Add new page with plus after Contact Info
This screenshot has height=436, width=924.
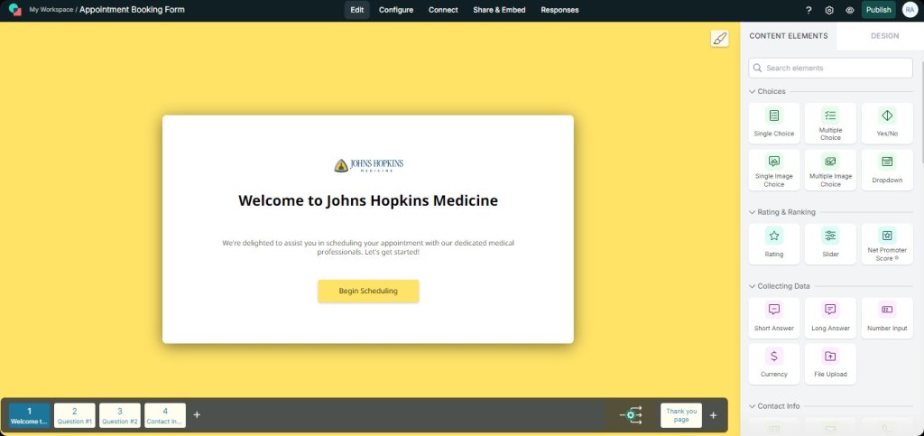(197, 415)
